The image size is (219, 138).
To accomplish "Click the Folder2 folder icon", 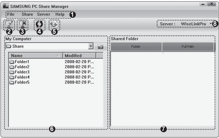I will tap(12, 67).
